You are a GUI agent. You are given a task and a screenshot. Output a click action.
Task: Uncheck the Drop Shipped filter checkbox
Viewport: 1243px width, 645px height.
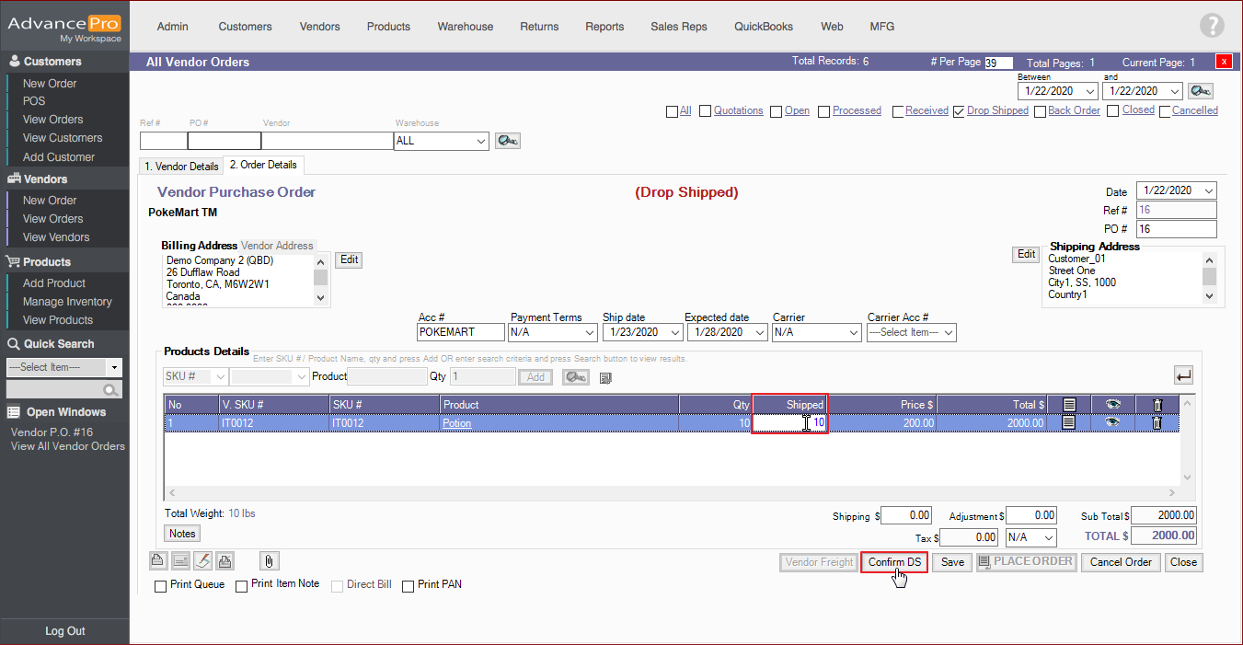[959, 111]
